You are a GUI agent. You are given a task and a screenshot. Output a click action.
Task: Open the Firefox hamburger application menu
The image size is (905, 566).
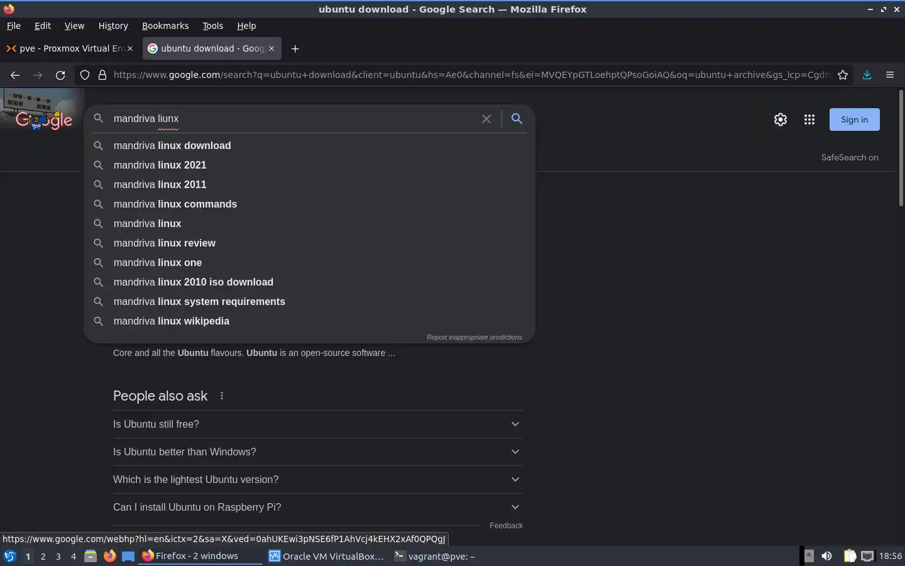coord(890,75)
